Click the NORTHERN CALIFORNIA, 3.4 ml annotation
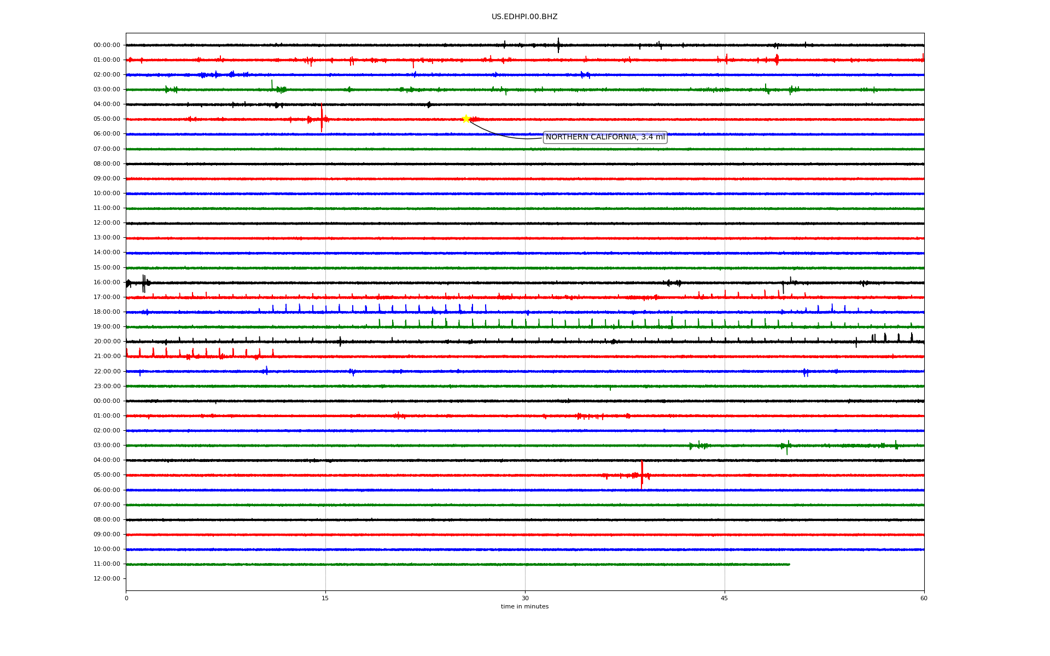 click(x=605, y=137)
